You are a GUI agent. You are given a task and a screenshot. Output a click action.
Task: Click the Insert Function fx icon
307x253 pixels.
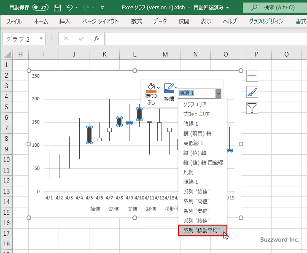tap(96, 38)
